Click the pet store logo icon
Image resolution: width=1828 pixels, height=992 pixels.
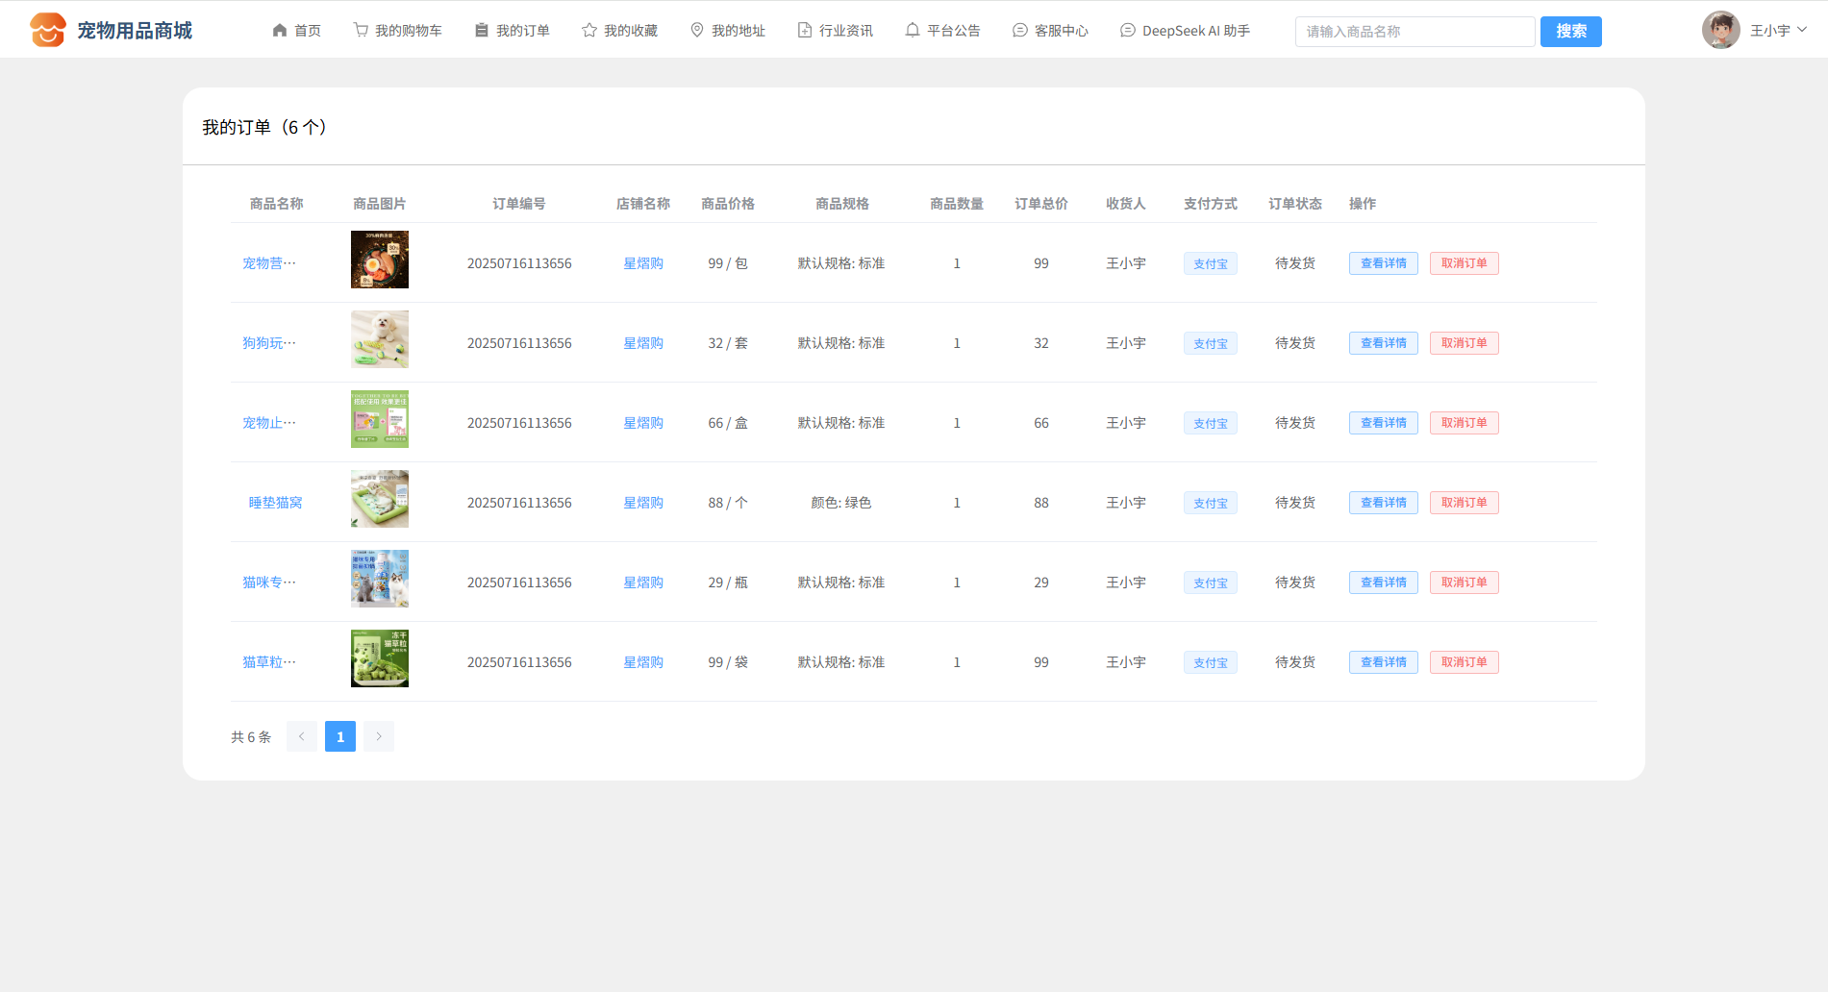tap(47, 30)
